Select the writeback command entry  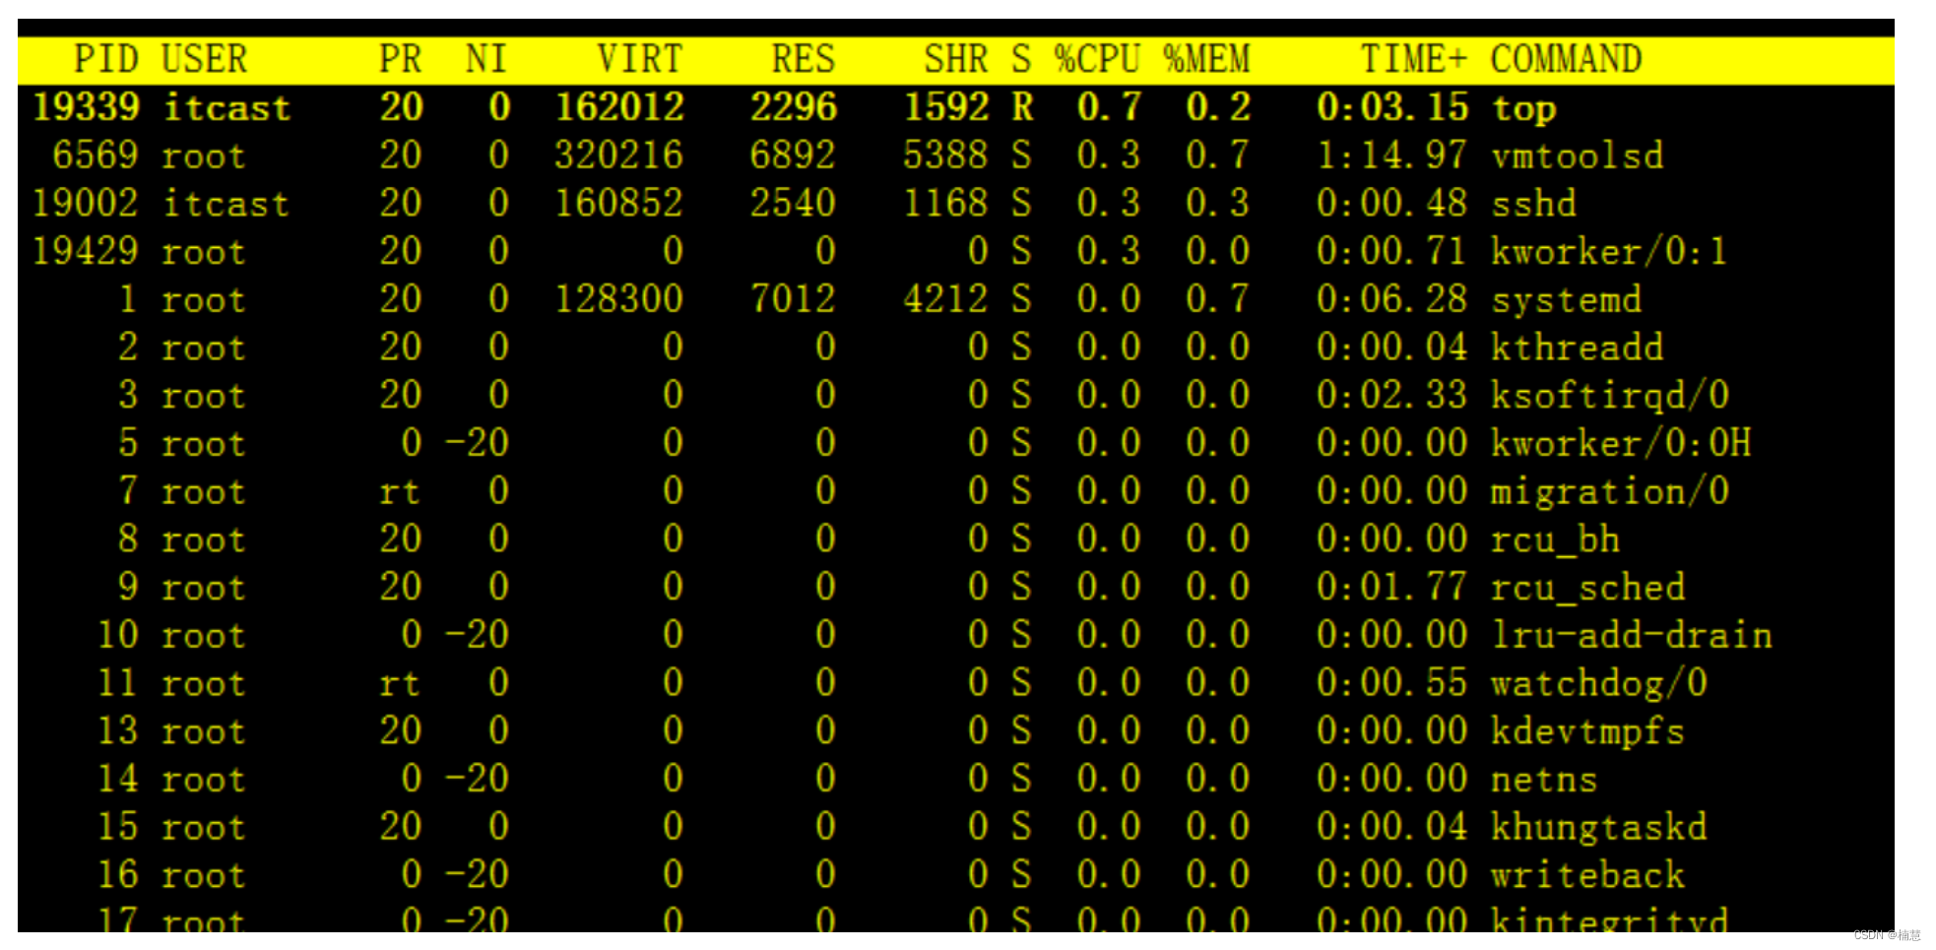(x=1588, y=876)
